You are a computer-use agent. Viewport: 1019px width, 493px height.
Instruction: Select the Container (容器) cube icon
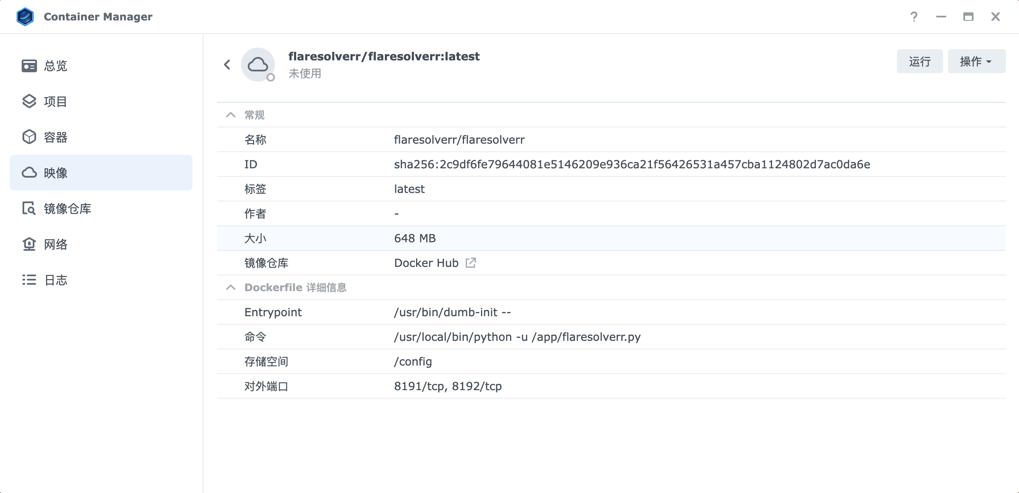(x=29, y=137)
